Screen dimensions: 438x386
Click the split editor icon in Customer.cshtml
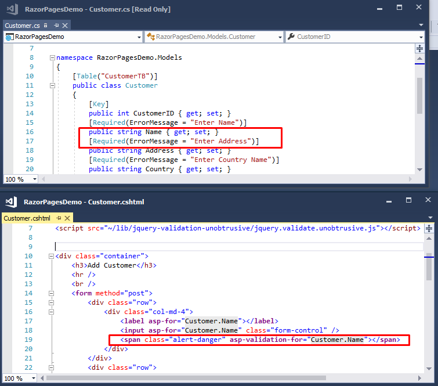point(429,228)
